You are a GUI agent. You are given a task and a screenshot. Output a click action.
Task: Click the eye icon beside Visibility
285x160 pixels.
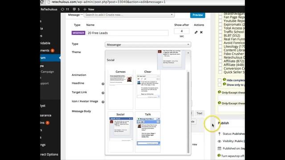[220, 141]
